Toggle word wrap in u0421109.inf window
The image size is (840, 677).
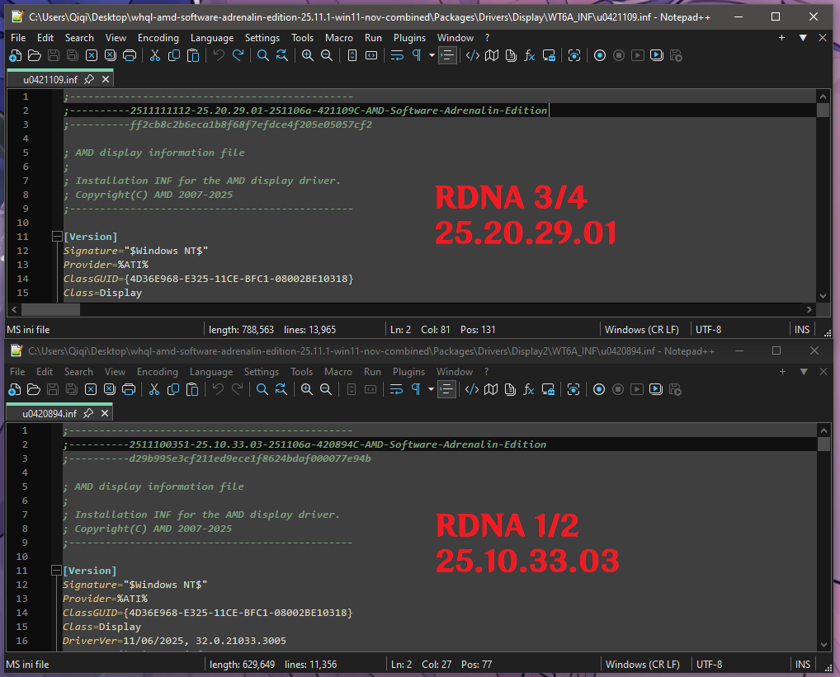397,55
